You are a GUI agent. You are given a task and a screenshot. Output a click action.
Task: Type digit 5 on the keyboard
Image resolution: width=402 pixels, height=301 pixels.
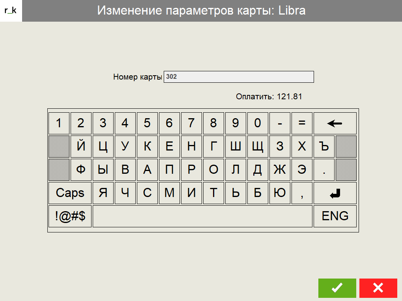[x=147, y=123]
